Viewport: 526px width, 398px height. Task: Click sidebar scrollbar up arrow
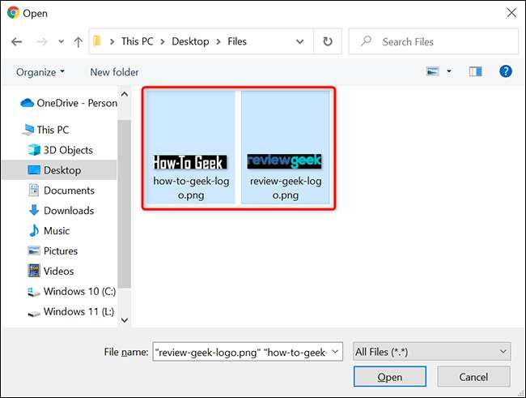(125, 94)
